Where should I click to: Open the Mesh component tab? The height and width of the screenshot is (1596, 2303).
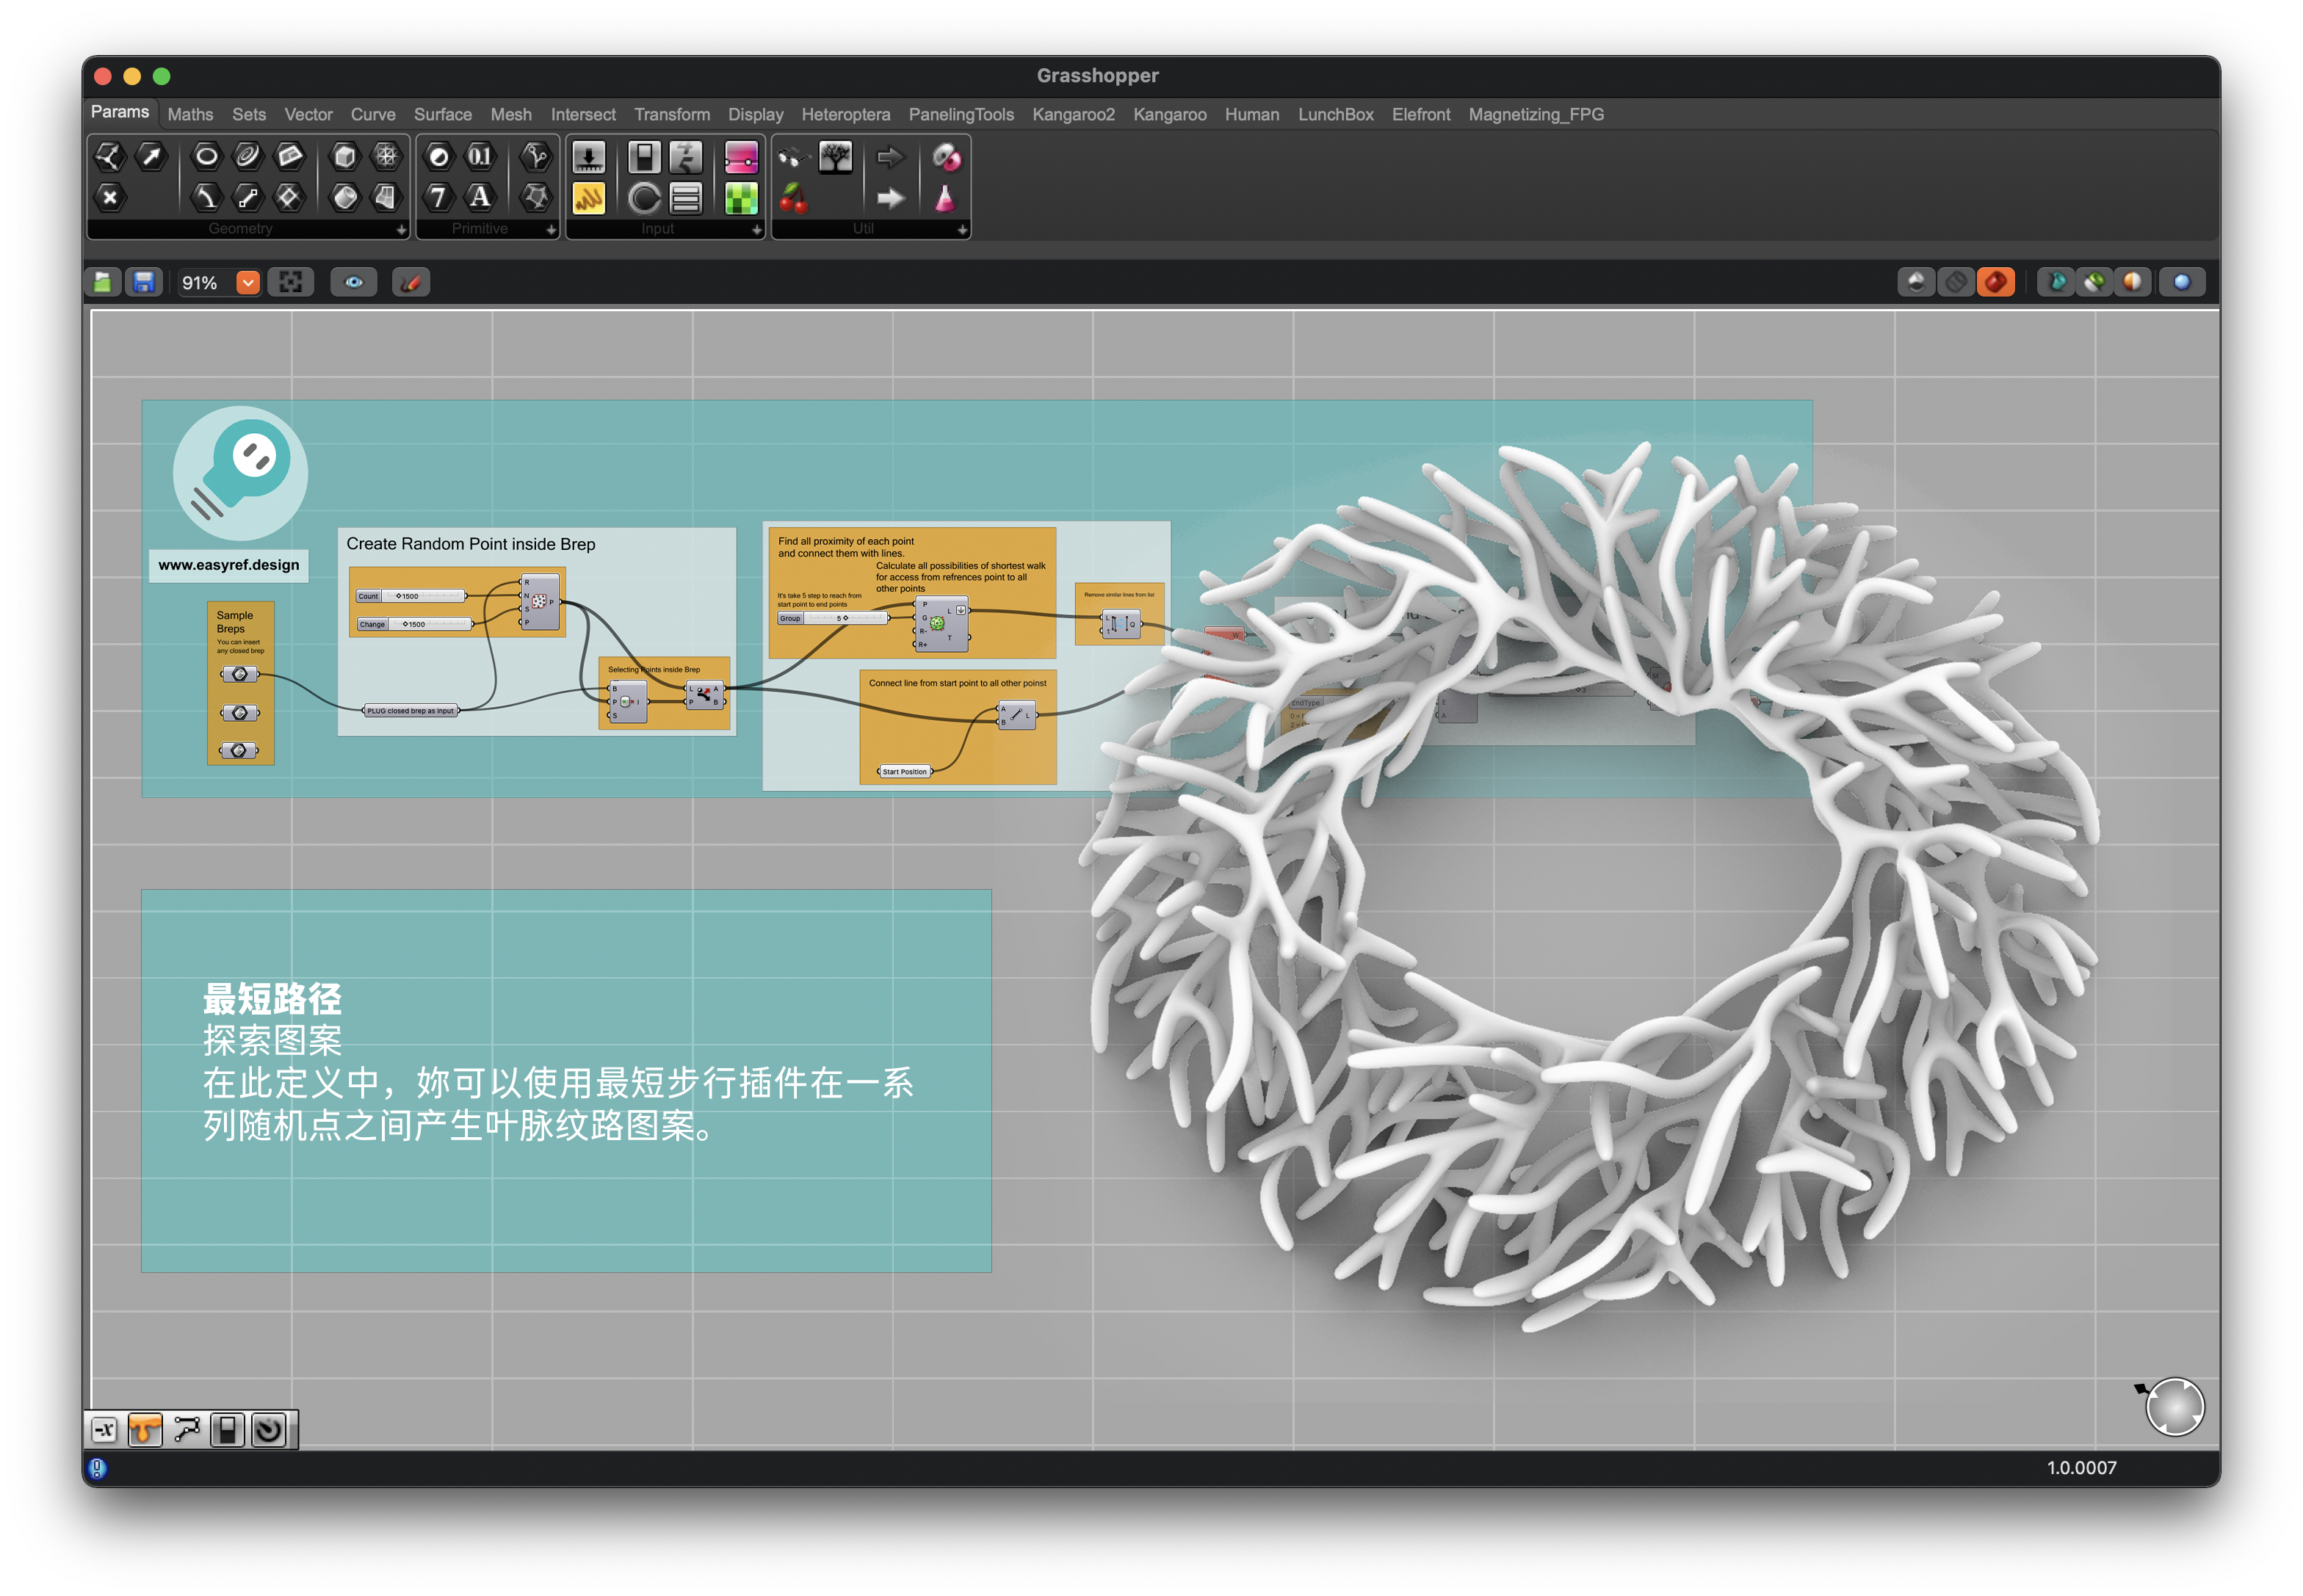[x=510, y=115]
